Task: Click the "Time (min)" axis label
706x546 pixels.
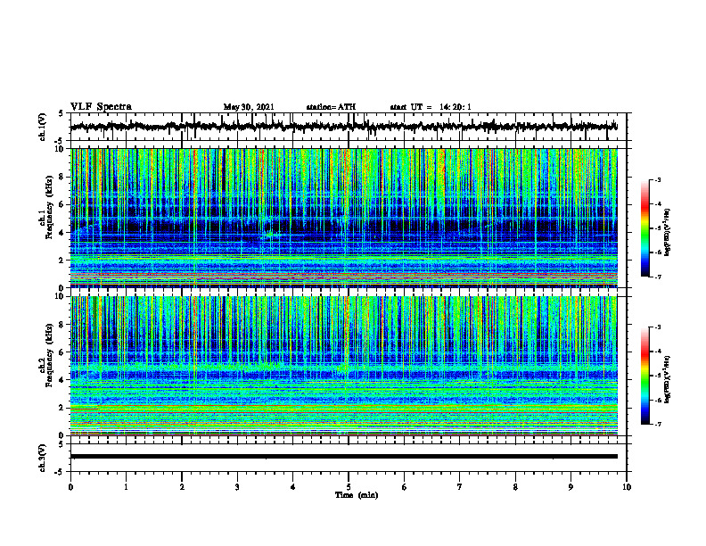Action: pos(357,495)
